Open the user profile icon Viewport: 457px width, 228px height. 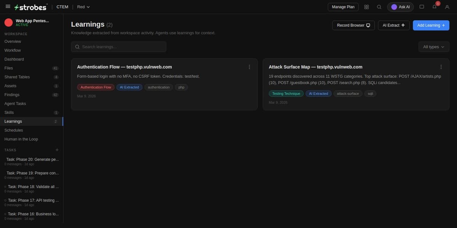(x=447, y=7)
